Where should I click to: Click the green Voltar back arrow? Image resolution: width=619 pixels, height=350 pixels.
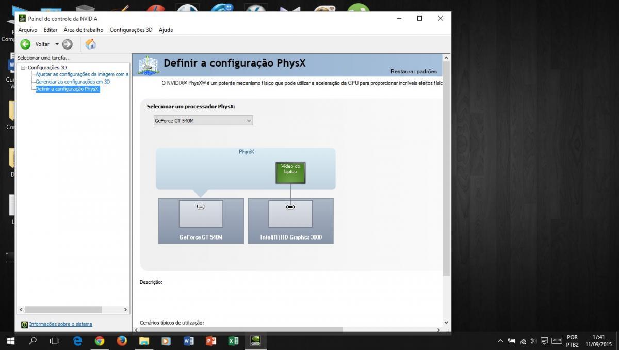pyautogui.click(x=25, y=44)
